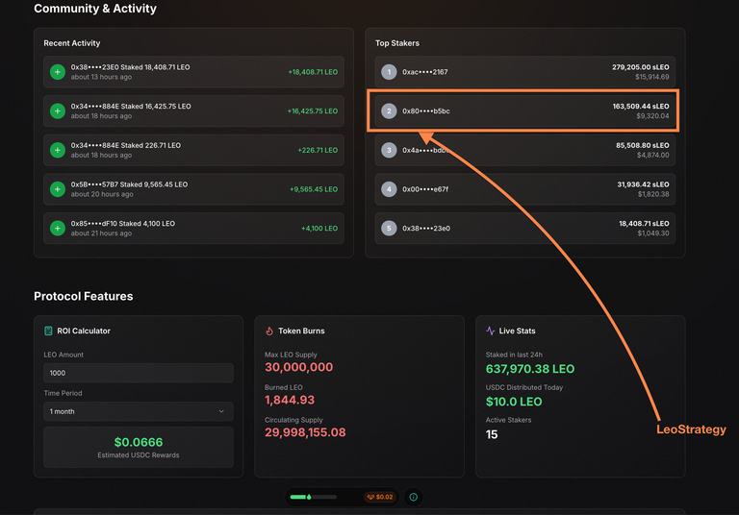The width and height of the screenshot is (739, 515).
Task: Select the activity row 0x5B••••57B7 Staked 9,565.45 LEO
Action: point(193,189)
